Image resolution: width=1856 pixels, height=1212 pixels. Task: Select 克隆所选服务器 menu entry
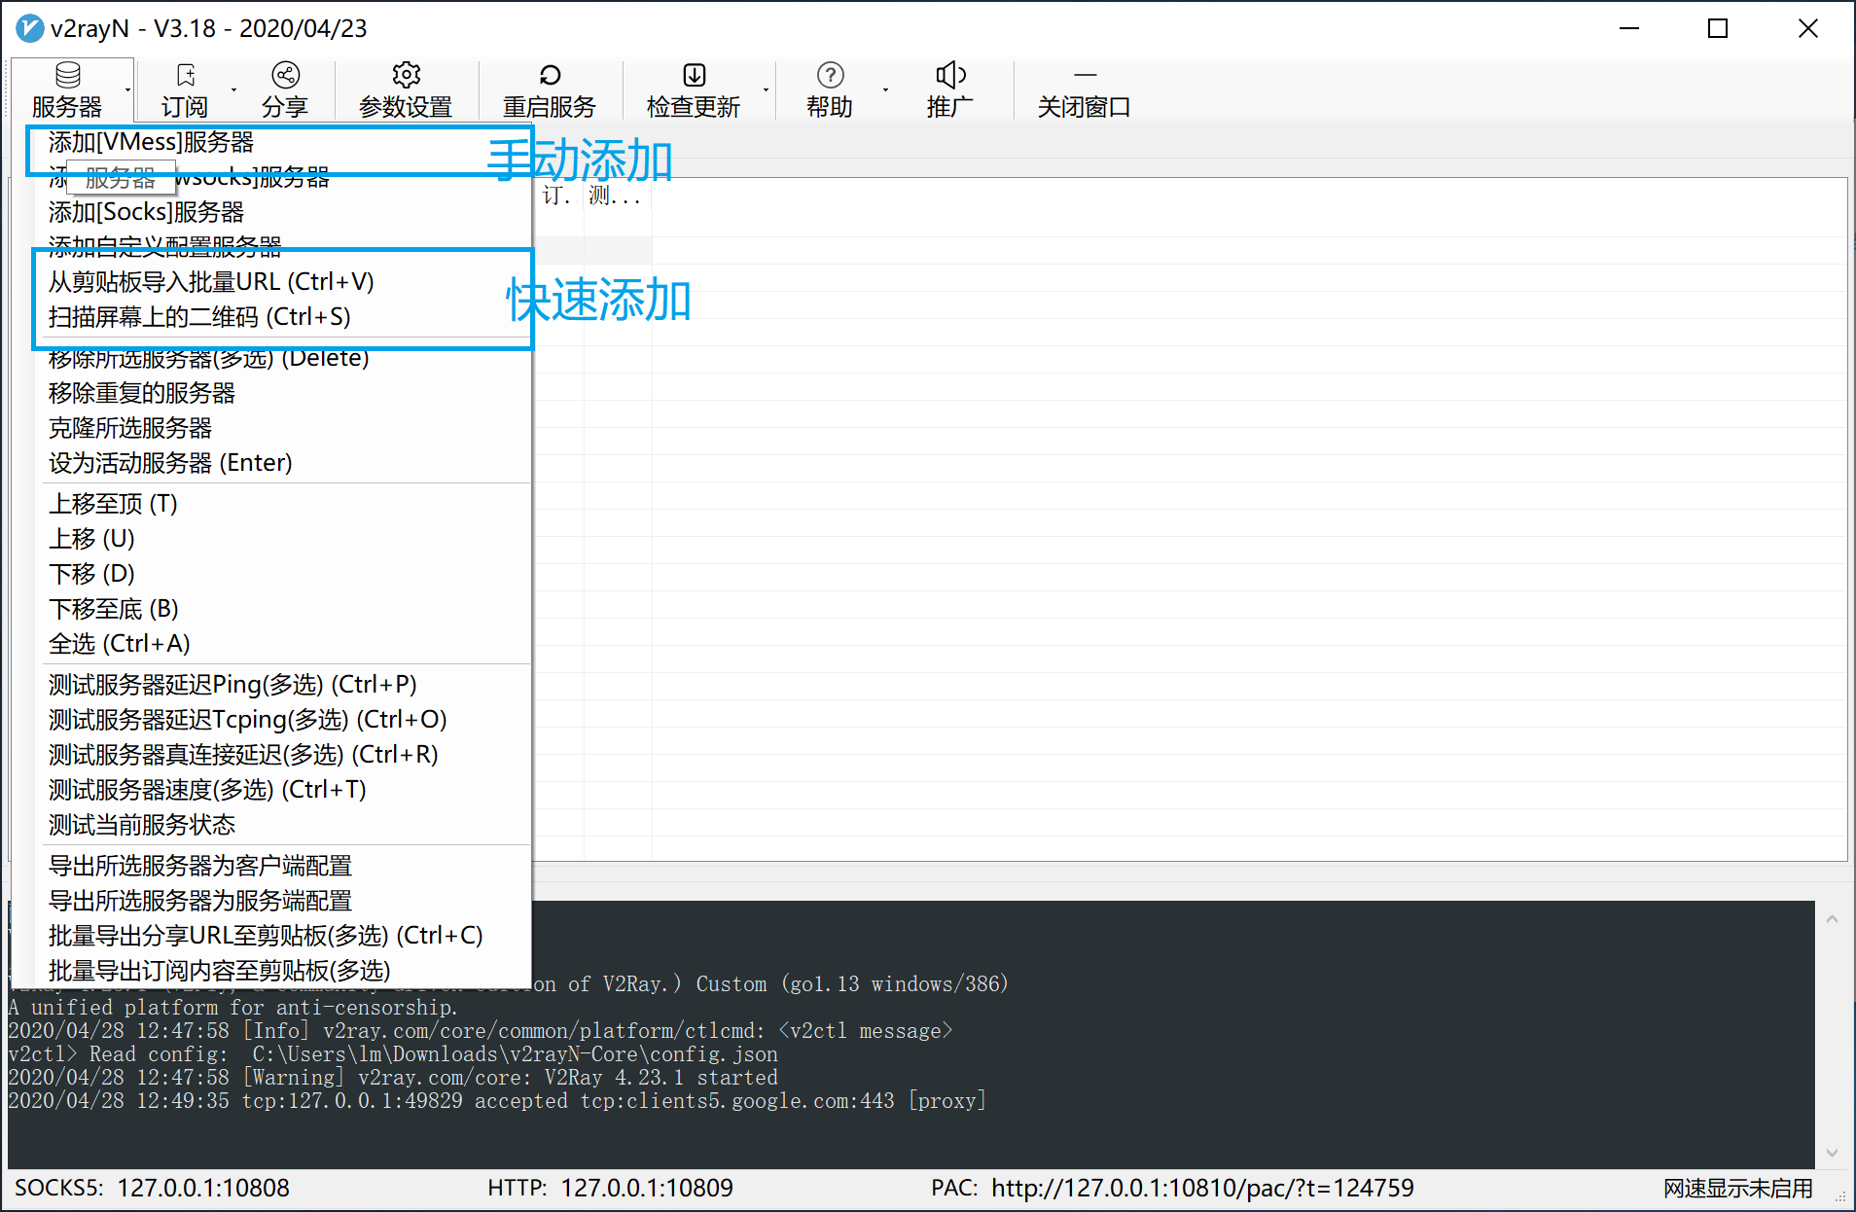tap(130, 428)
